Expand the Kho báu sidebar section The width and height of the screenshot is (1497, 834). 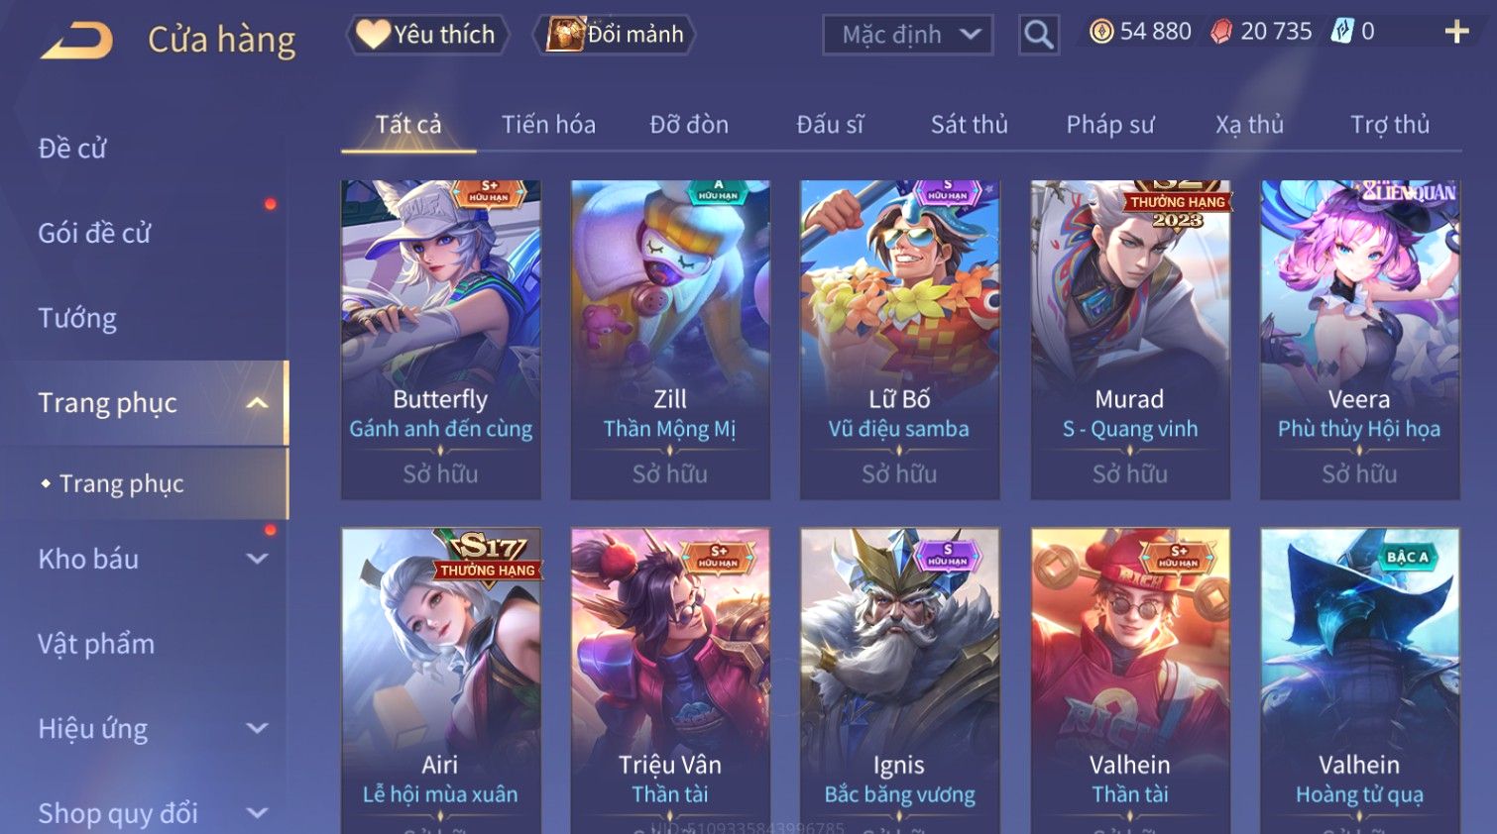click(257, 559)
